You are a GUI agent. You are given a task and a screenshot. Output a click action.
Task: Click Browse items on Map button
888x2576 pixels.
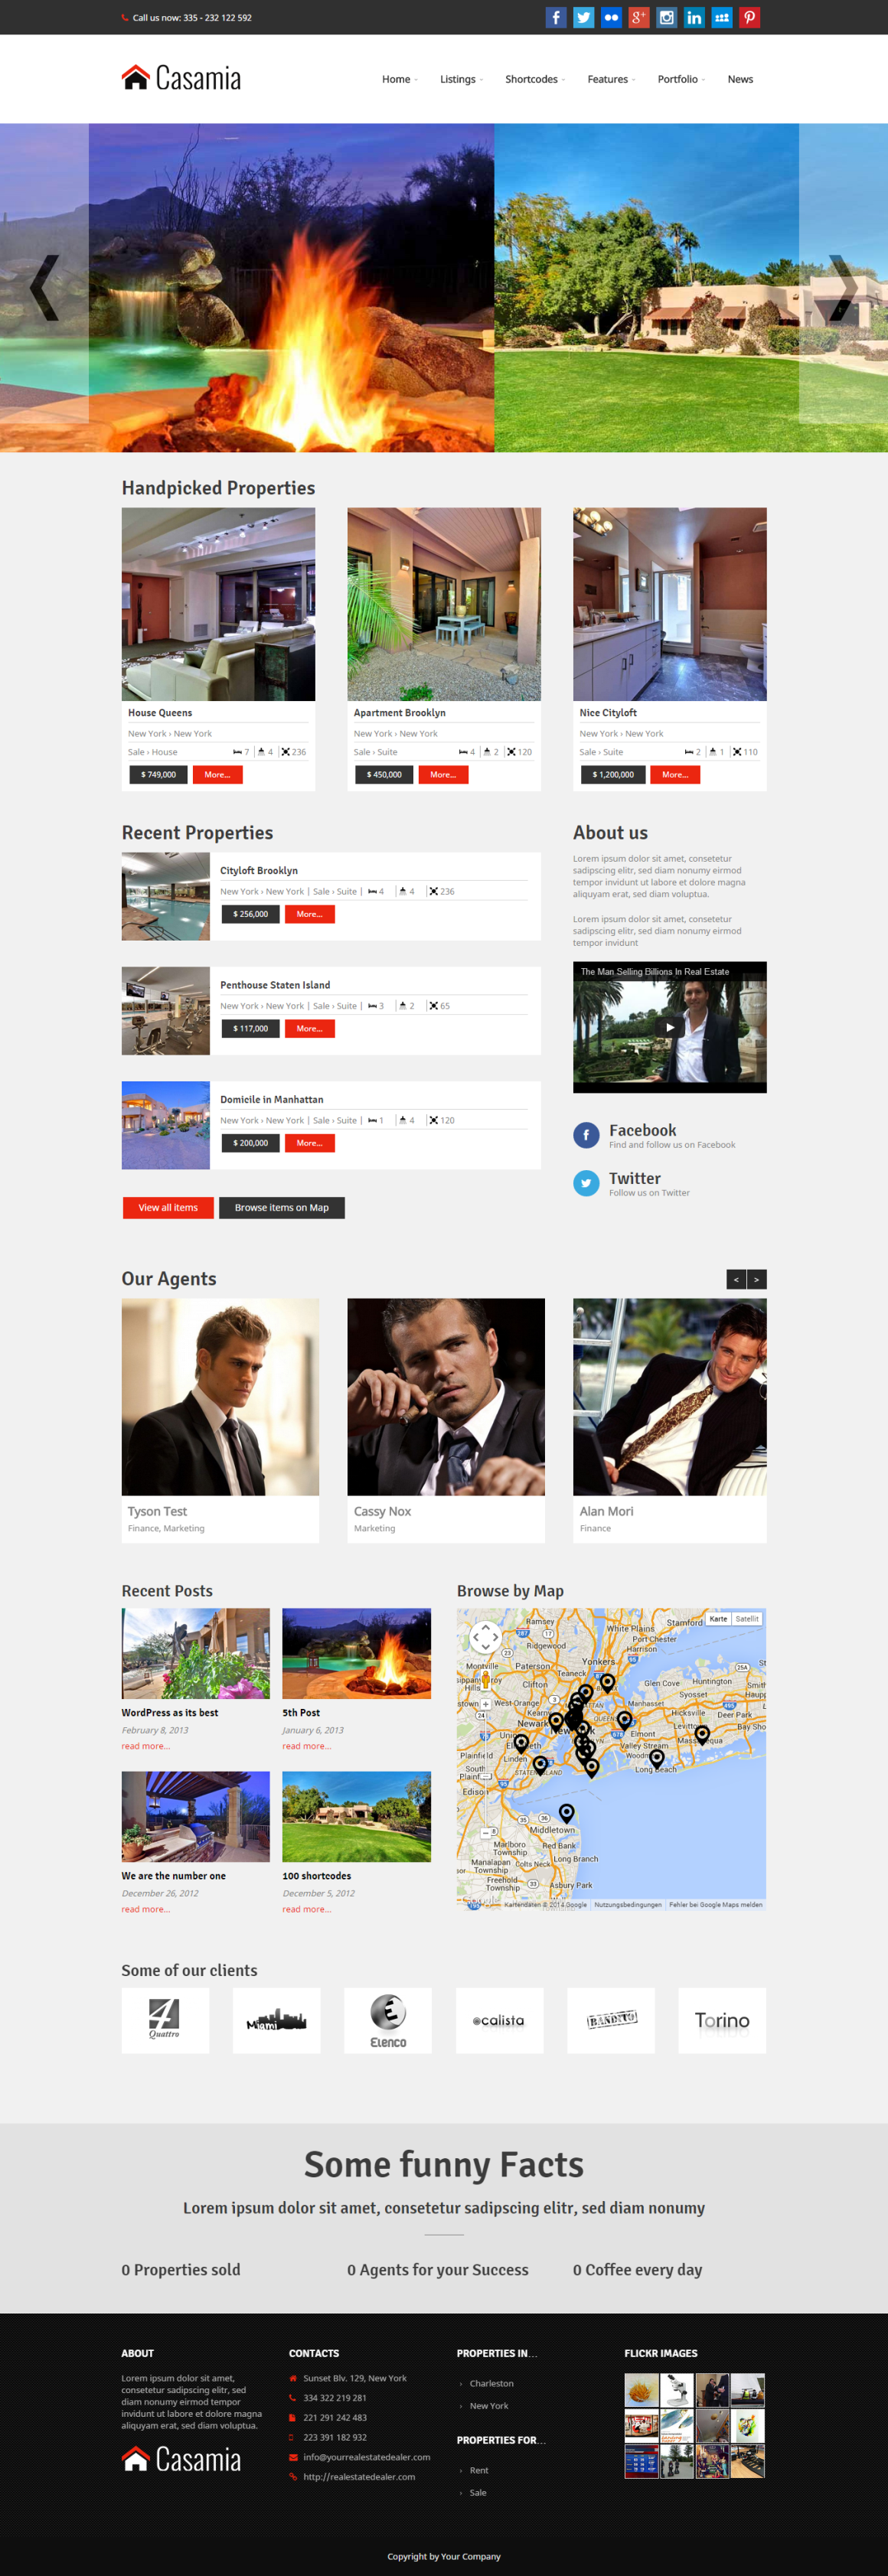pos(282,1207)
